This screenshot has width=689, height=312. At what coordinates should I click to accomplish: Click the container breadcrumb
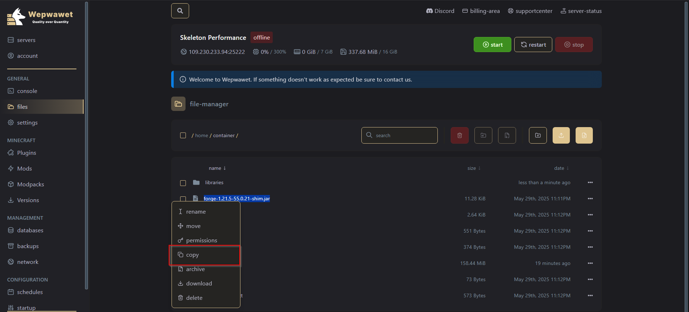point(224,135)
